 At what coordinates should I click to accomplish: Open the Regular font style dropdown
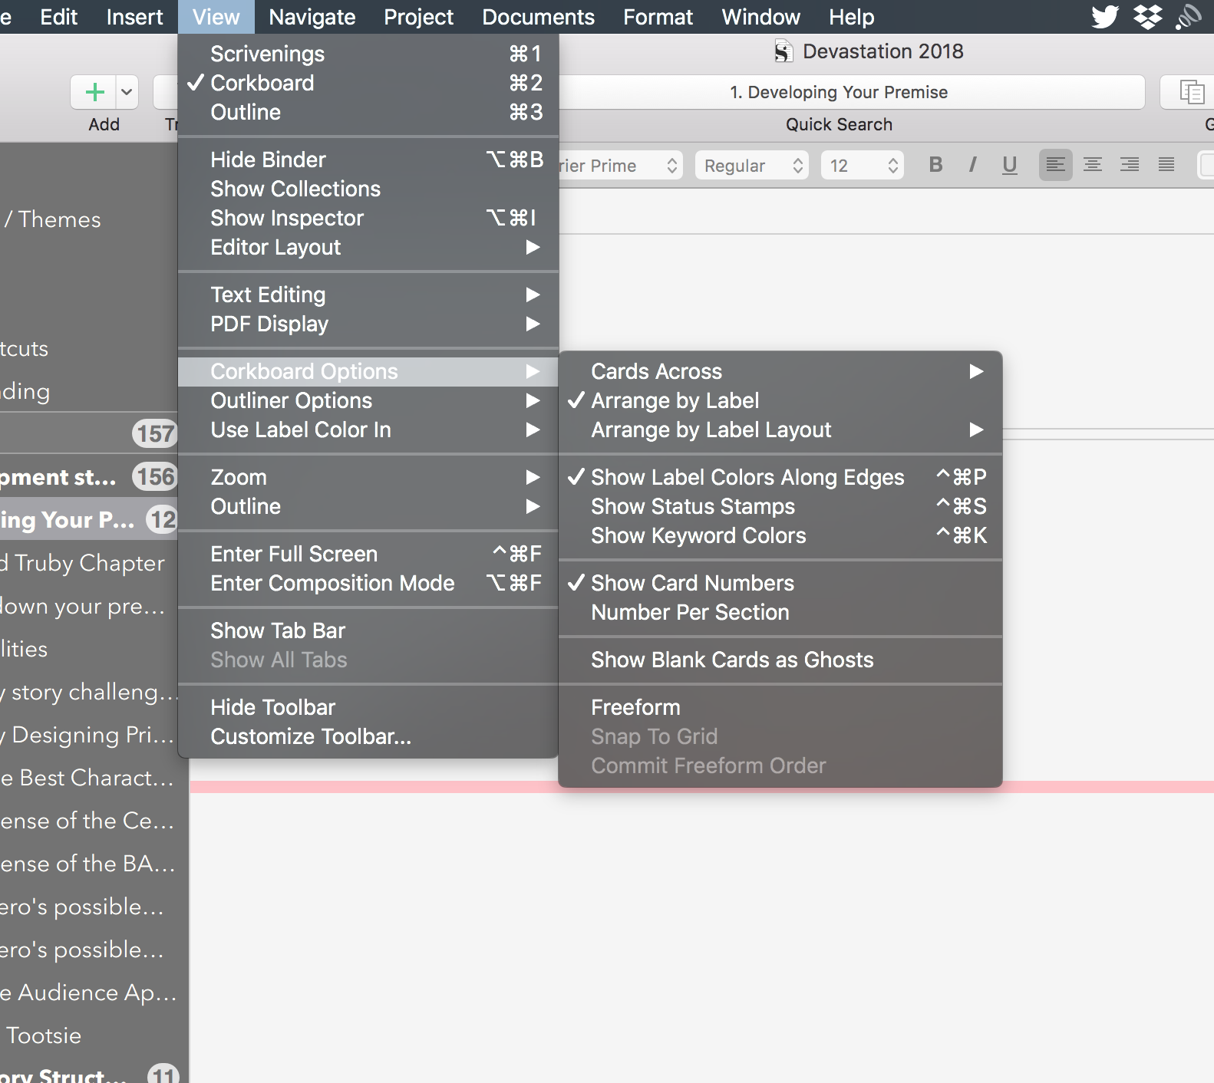point(752,166)
